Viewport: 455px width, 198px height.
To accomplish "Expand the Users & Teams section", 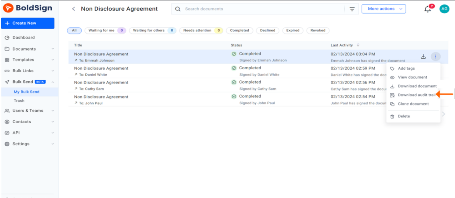I will pyautogui.click(x=53, y=111).
